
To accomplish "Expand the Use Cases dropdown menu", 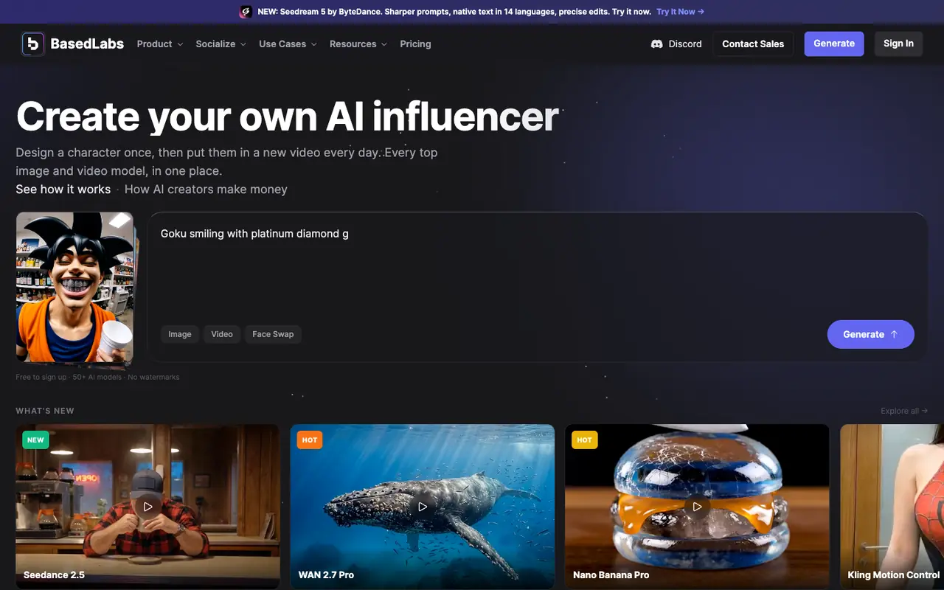I will pos(288,44).
